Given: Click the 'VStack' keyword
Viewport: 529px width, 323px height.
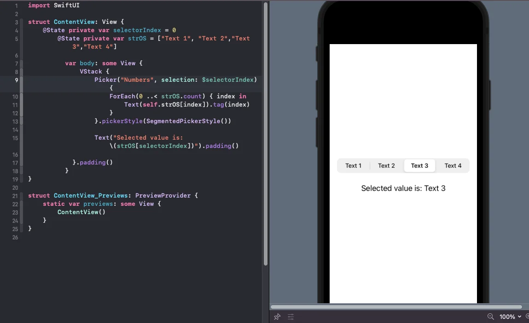Looking at the screenshot, I should 91,71.
